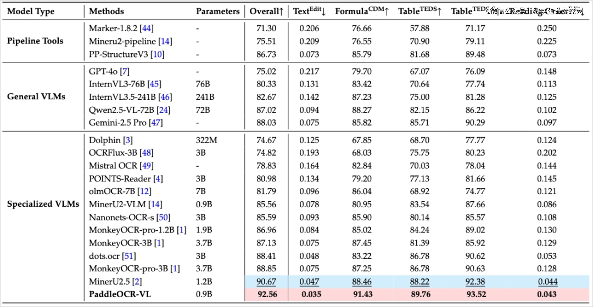Click the Formula CDM column header

pos(362,11)
